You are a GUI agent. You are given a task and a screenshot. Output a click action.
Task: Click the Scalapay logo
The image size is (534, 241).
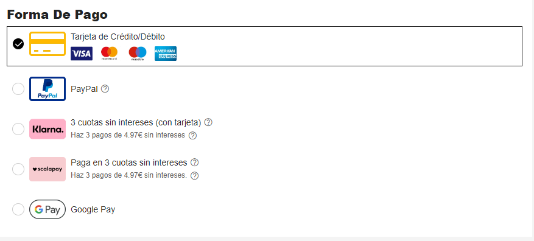[x=47, y=169]
